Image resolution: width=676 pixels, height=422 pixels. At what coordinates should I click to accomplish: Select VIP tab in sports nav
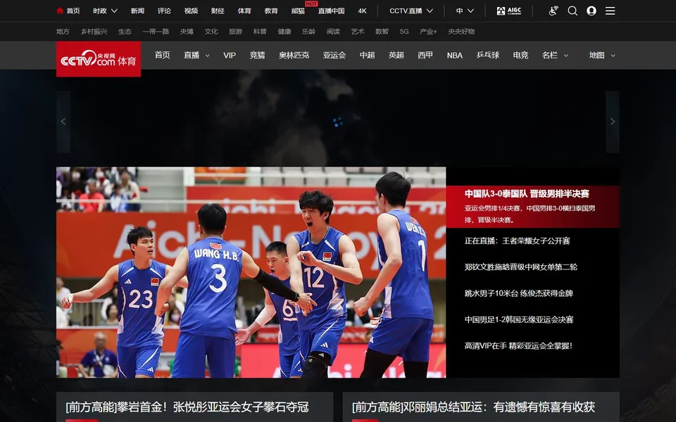[230, 55]
